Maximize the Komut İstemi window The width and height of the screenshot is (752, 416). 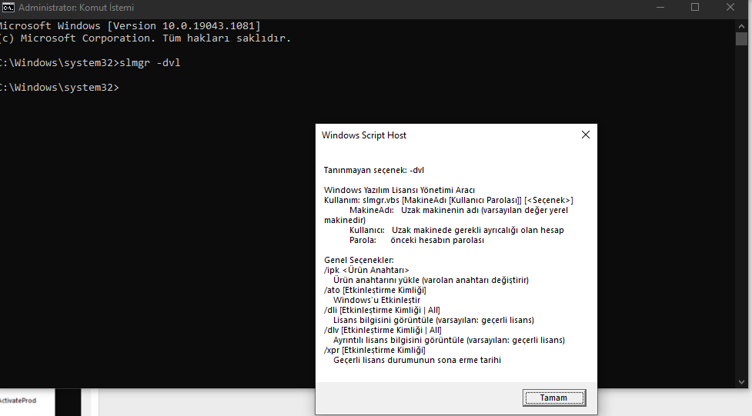(695, 7)
